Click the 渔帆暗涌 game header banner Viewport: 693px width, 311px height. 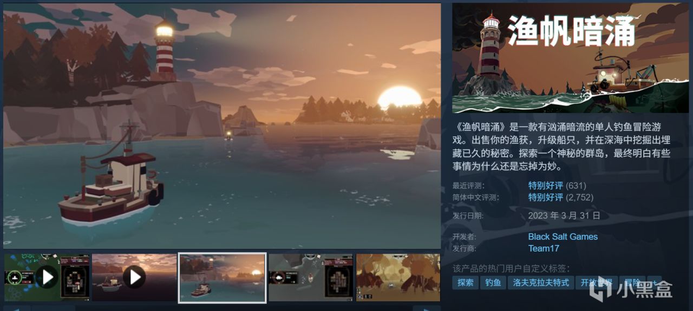(x=571, y=58)
